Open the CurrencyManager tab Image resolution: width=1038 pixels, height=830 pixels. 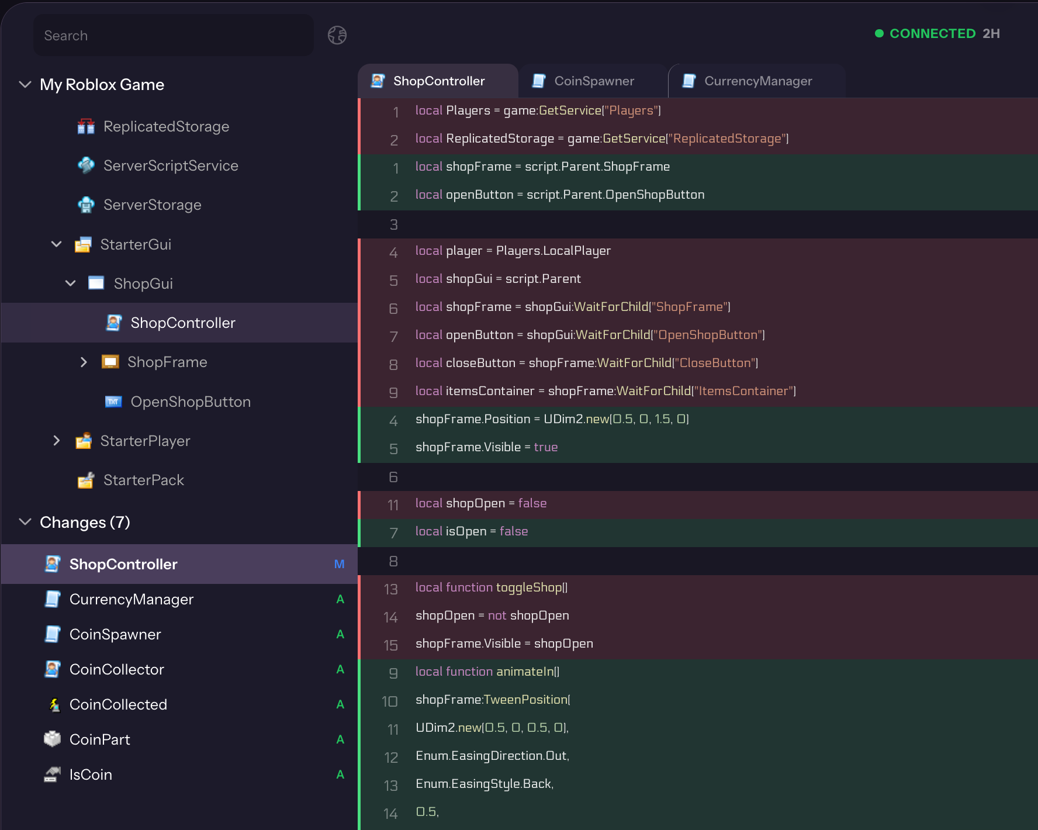tap(757, 81)
